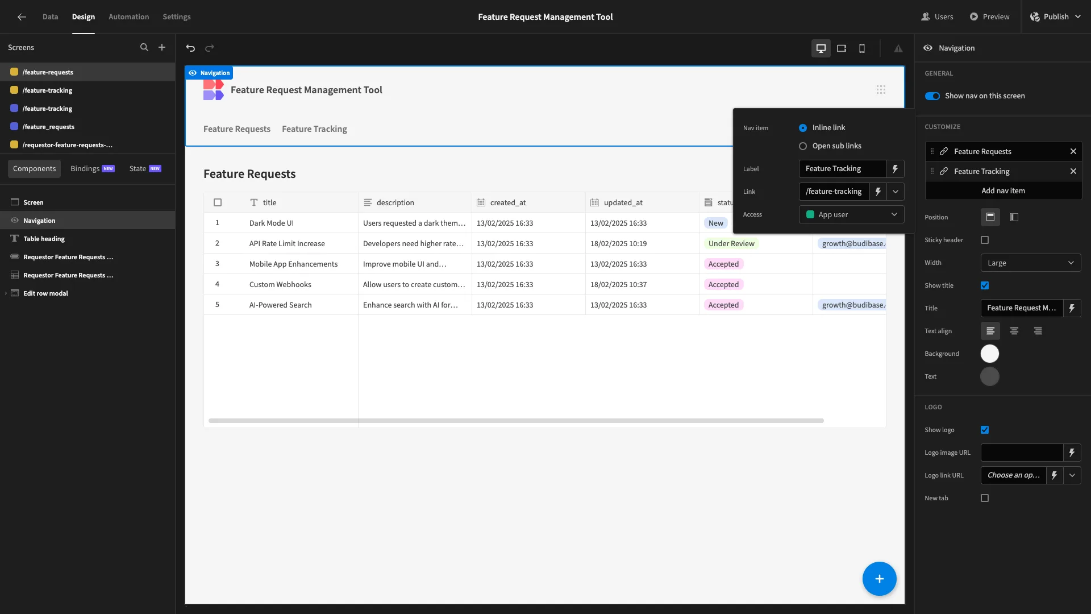Select Open sub links radio option

pos(803,146)
